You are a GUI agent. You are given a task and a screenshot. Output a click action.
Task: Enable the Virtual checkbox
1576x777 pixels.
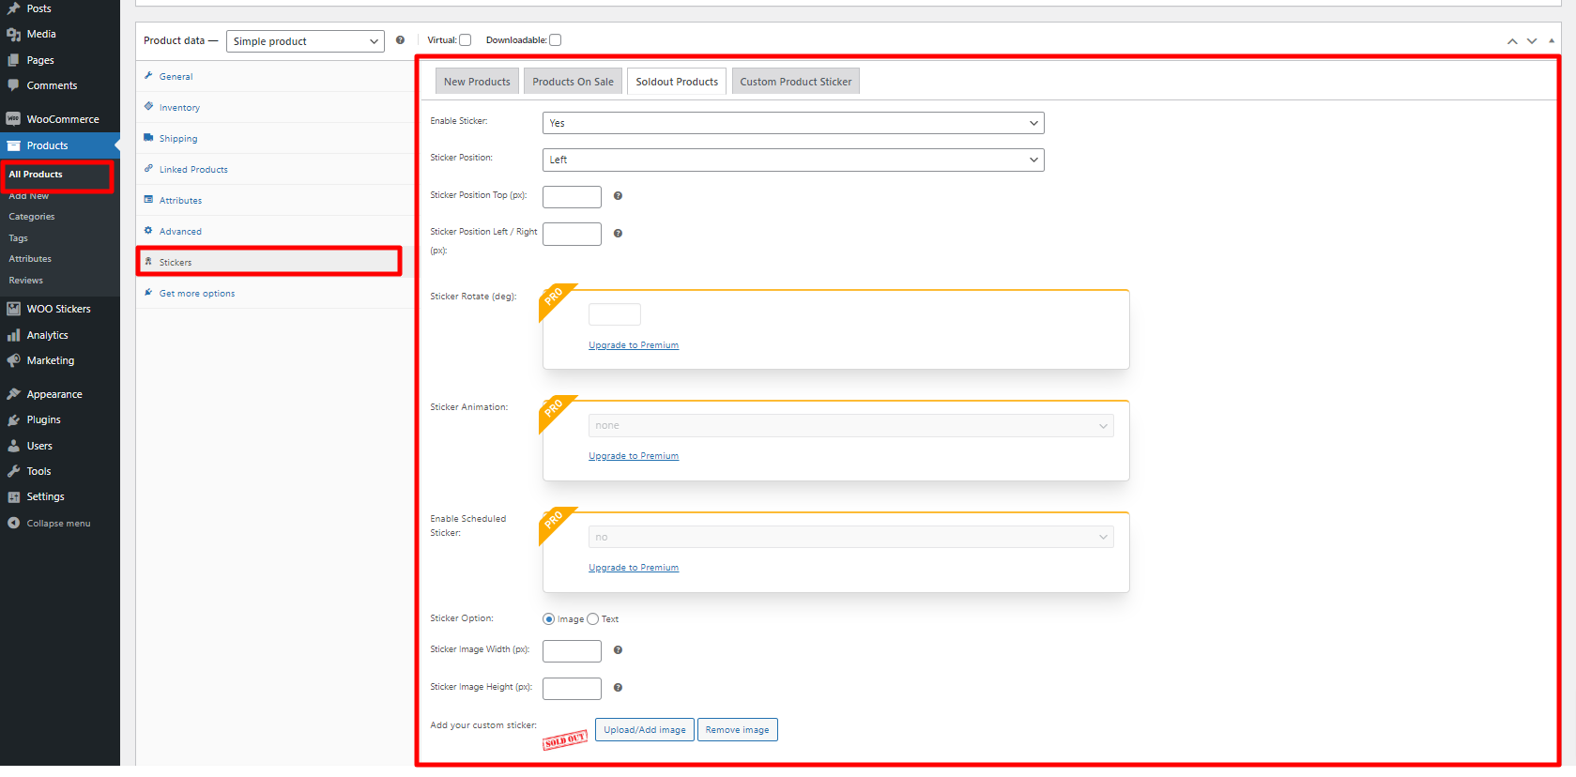[465, 40]
